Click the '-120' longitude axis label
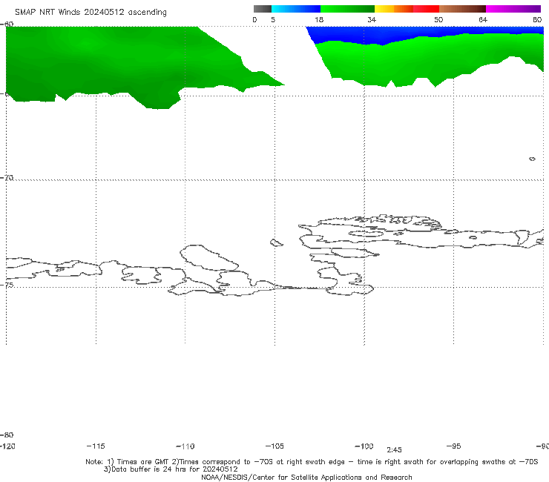 click(7, 446)
